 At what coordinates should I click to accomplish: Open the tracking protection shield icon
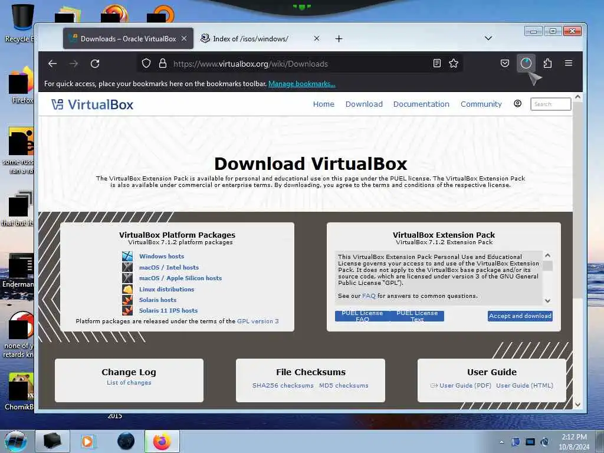(x=146, y=63)
